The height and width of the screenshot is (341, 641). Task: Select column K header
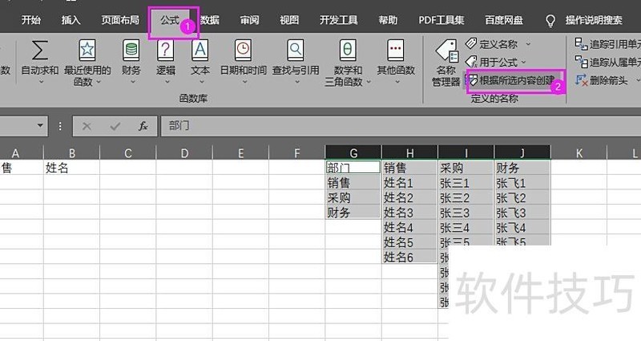tap(579, 153)
